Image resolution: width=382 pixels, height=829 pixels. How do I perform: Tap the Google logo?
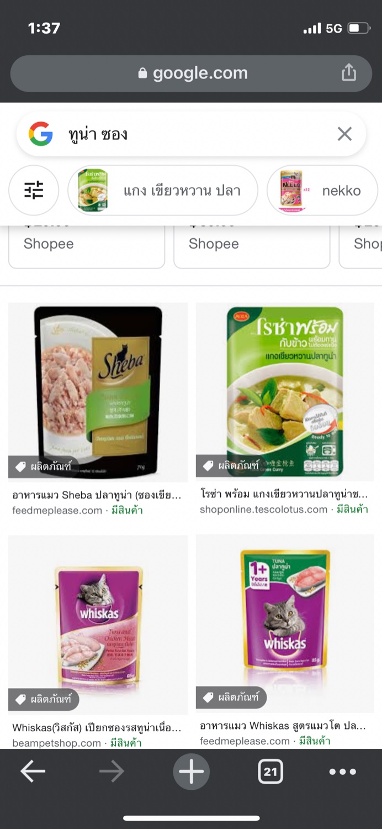coord(41,134)
